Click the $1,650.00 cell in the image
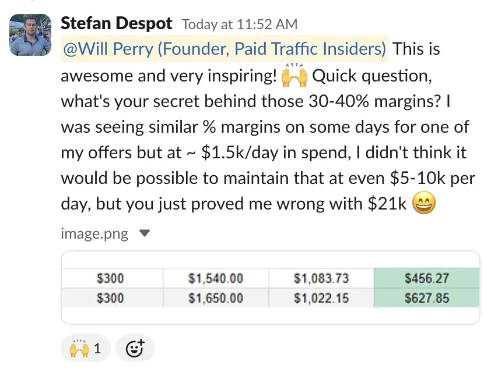The image size is (484, 376). pyautogui.click(x=216, y=298)
